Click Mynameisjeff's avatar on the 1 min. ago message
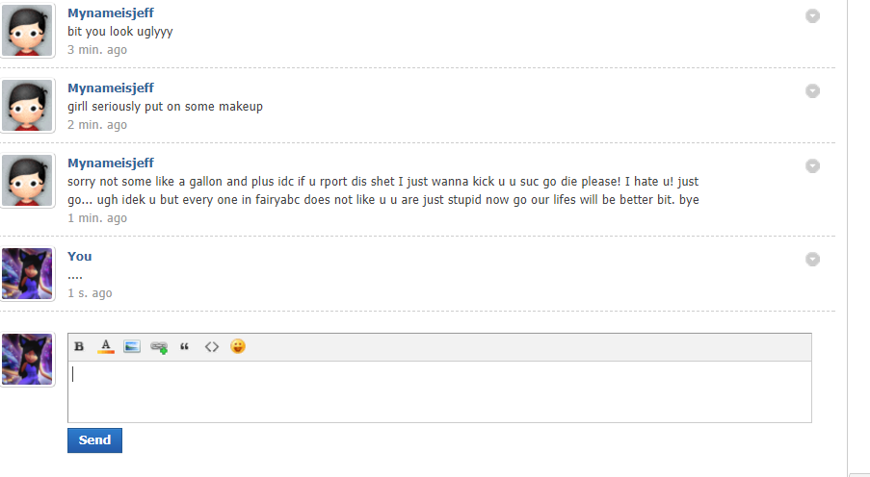This screenshot has height=477, width=870. 27,181
